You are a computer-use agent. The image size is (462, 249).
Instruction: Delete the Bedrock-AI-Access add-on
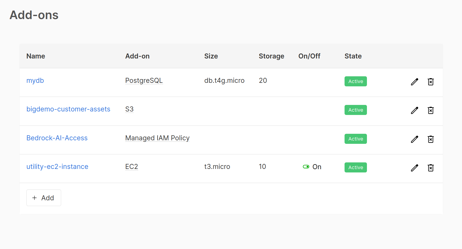[431, 139]
